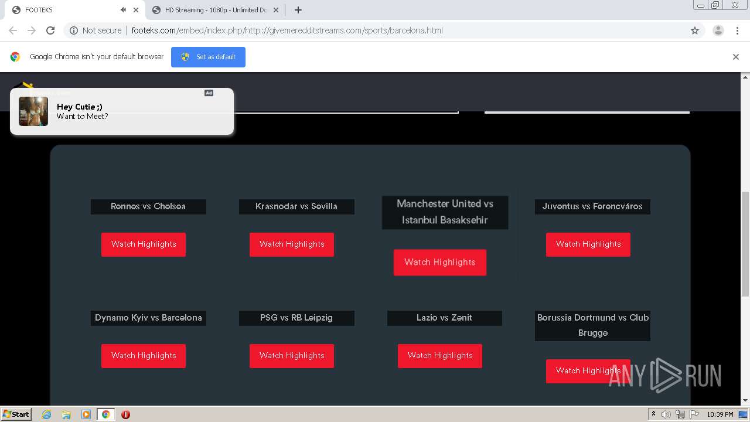
Task: Open the Chrome three-dot menu
Action: coord(737,30)
